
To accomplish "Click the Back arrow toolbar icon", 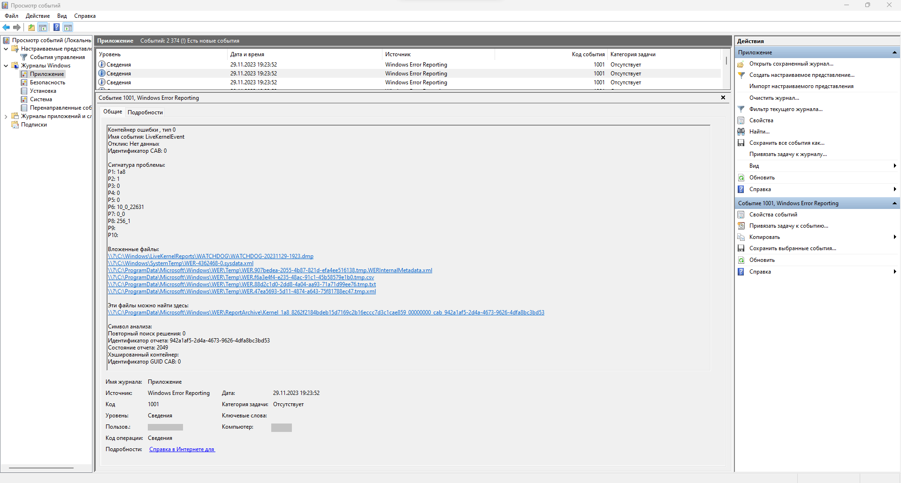I will [x=6, y=27].
